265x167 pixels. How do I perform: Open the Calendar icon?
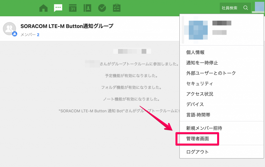(73, 8)
